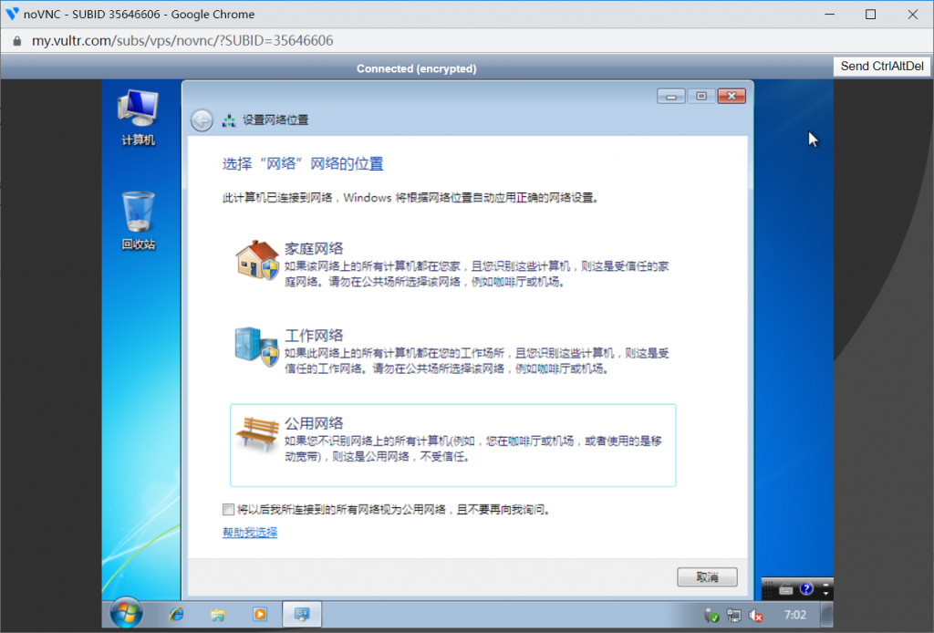Image resolution: width=934 pixels, height=633 pixels.
Task: Choose the 工作网络 (Work network) building icon
Action: click(257, 347)
